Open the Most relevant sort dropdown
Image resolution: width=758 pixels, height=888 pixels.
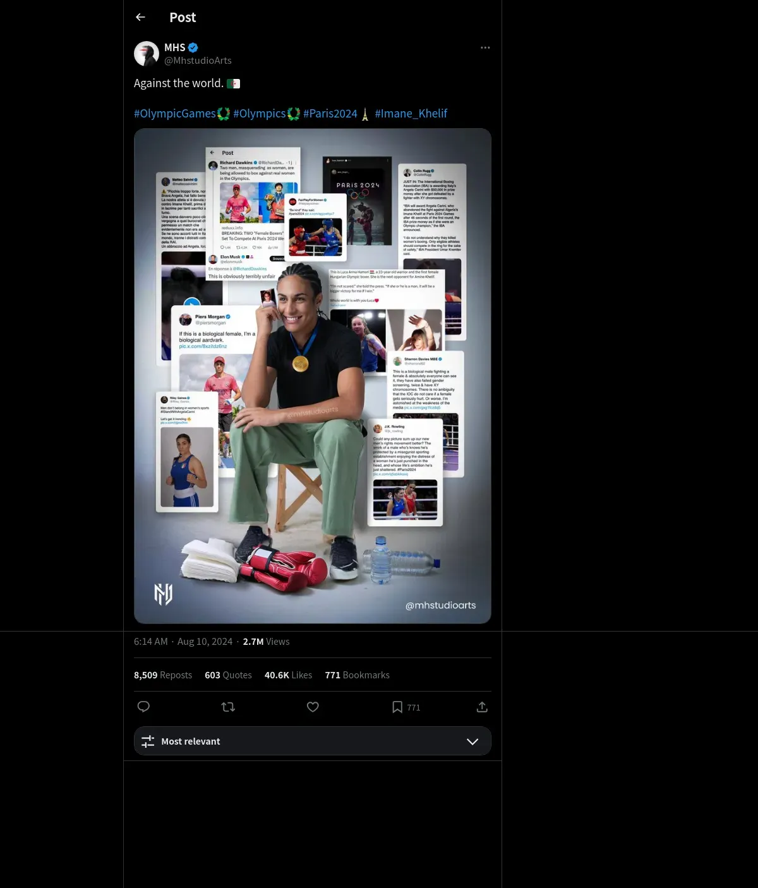pyautogui.click(x=313, y=741)
